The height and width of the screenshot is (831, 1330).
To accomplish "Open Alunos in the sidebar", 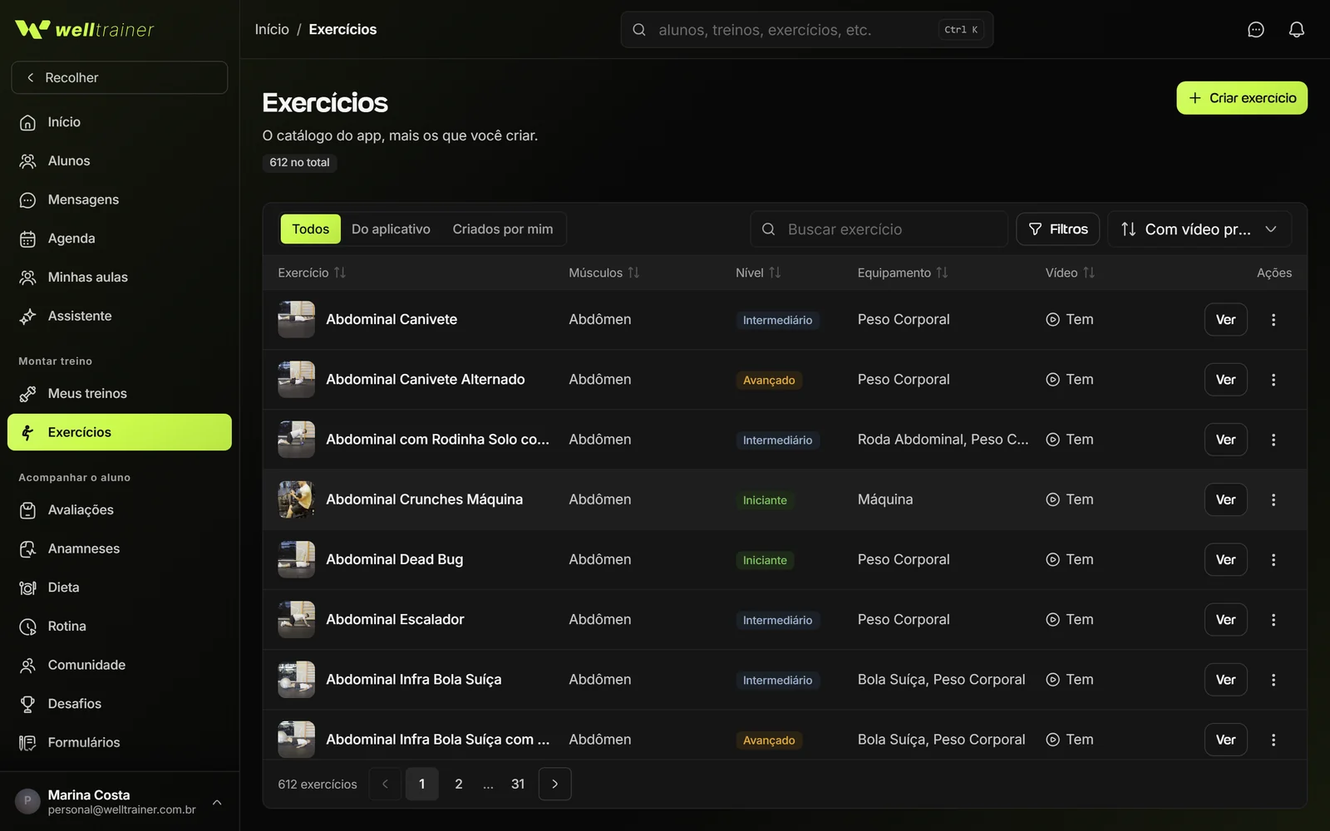I will pyautogui.click(x=120, y=161).
